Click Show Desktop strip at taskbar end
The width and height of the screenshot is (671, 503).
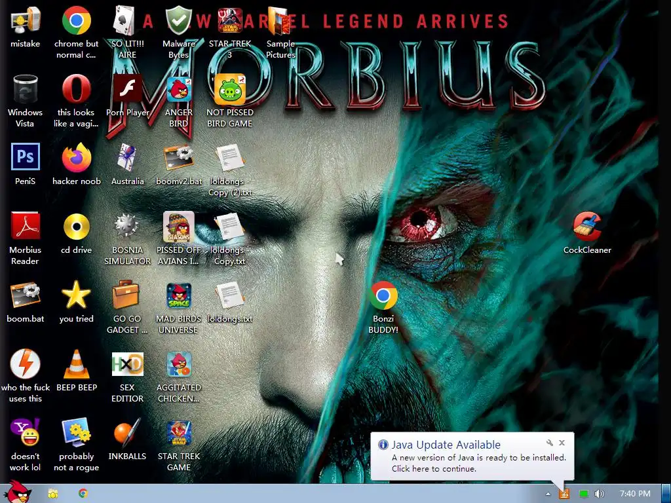pos(666,494)
